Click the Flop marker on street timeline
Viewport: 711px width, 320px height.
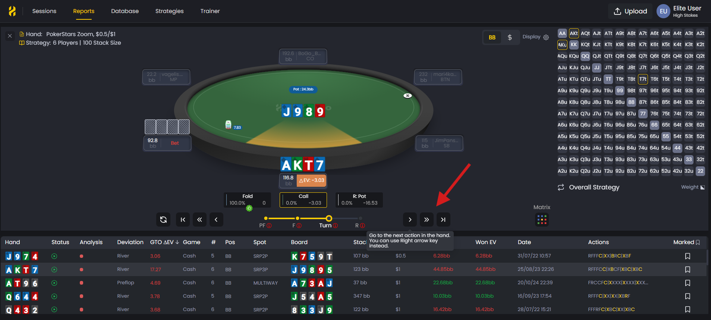[297, 218]
